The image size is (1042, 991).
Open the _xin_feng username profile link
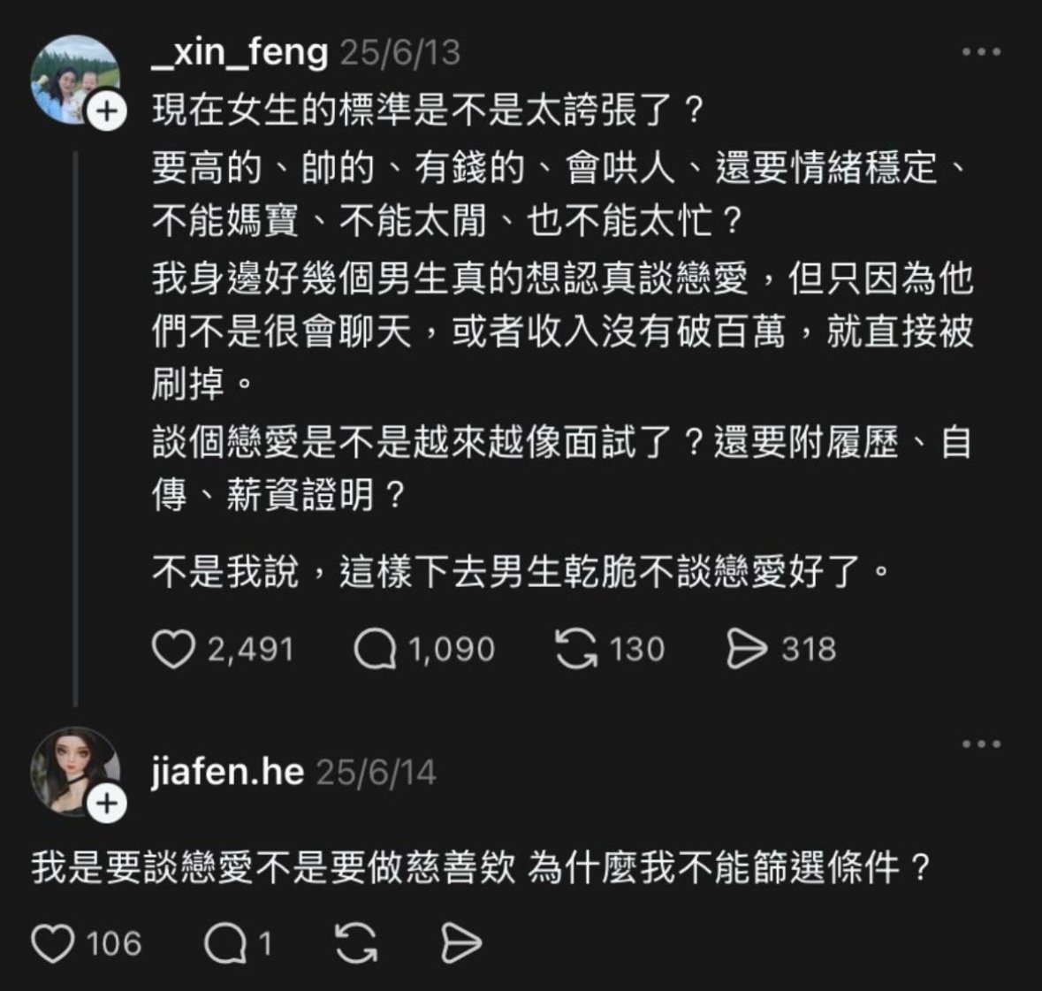click(x=239, y=53)
